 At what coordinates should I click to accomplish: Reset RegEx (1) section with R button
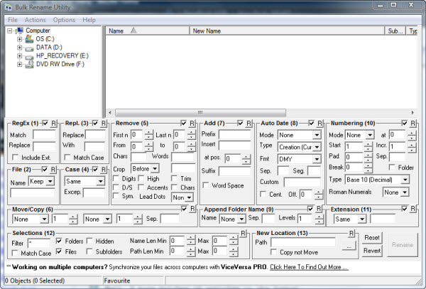click(x=53, y=124)
